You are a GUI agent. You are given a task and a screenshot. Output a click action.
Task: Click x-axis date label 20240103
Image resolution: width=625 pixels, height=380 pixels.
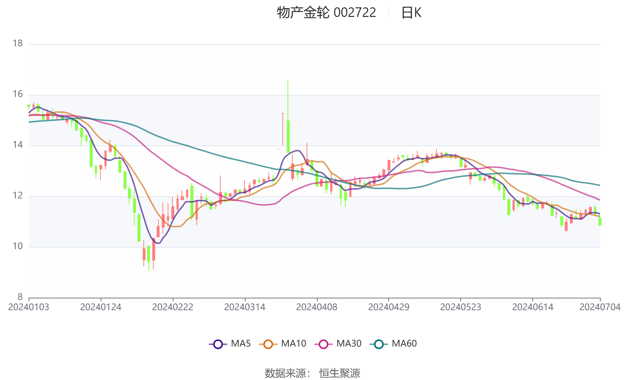[x=29, y=307]
